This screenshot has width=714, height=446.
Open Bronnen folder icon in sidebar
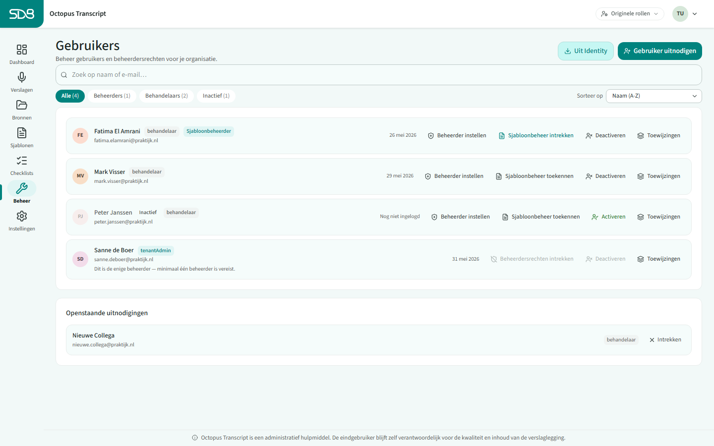(x=22, y=105)
